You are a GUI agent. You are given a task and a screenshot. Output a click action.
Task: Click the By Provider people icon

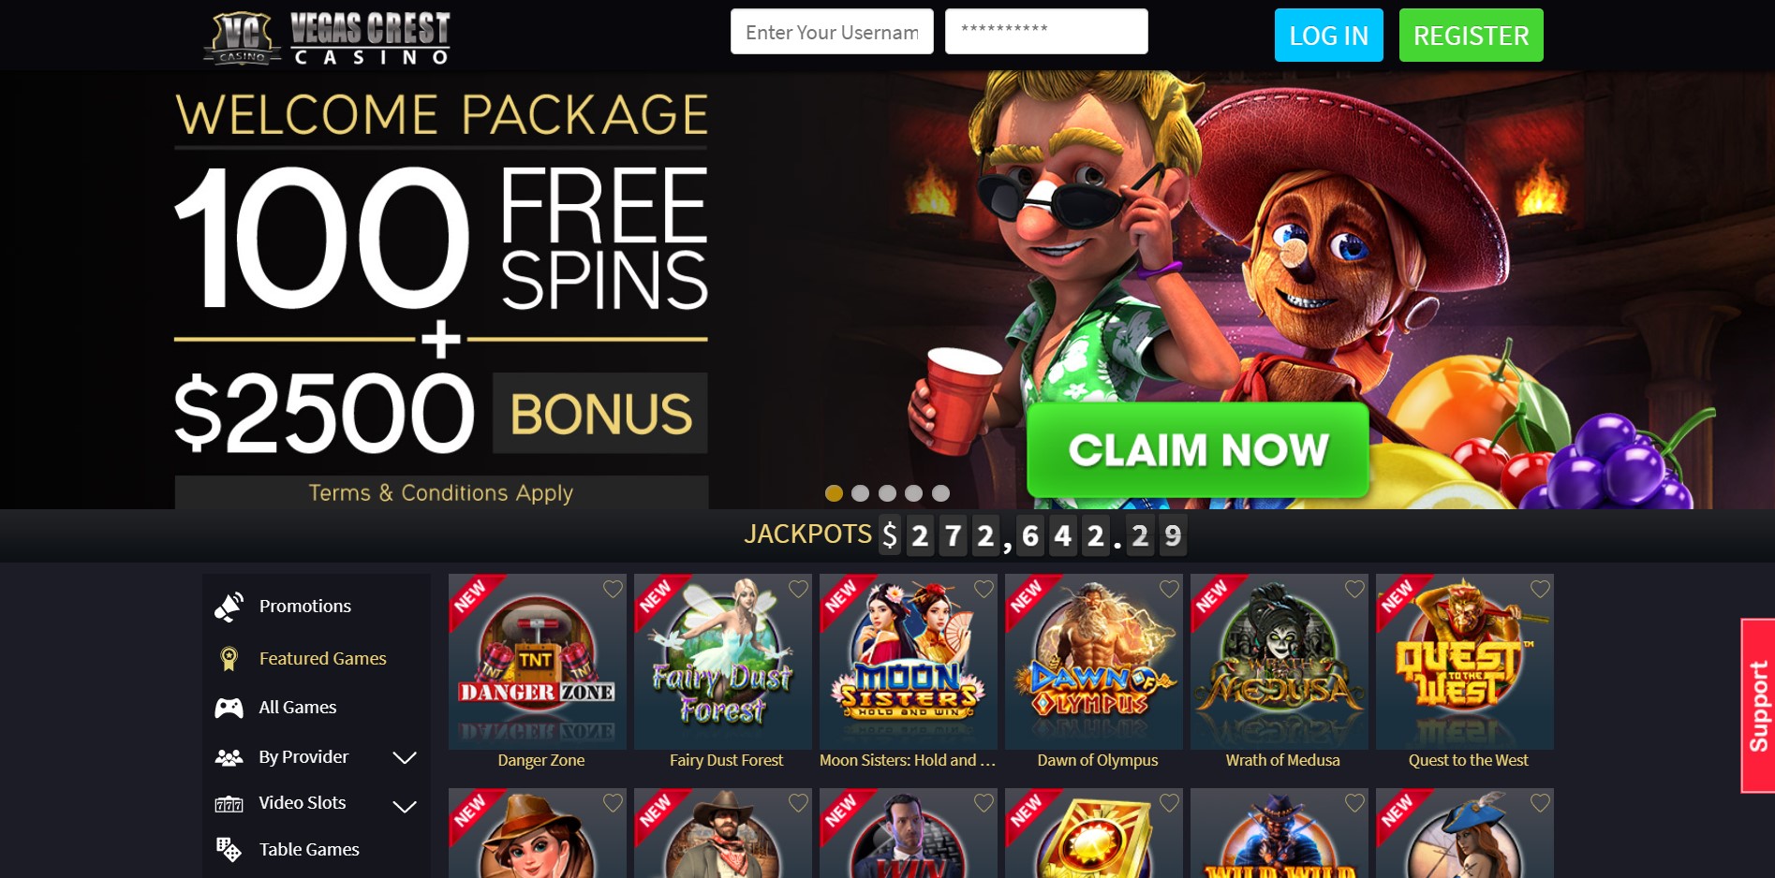pos(229,757)
